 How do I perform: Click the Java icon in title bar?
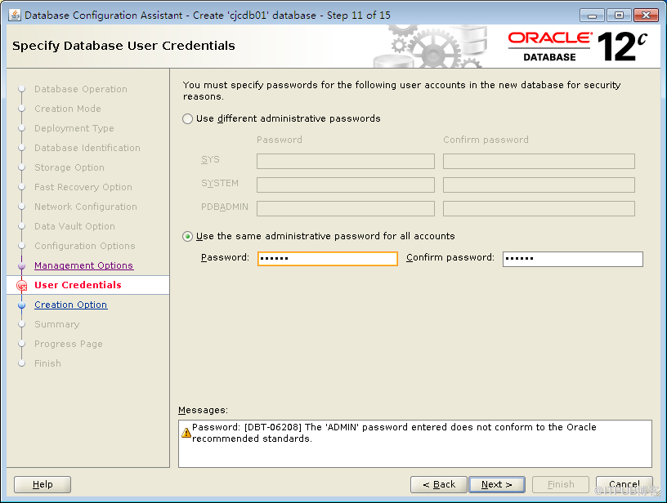tap(15, 16)
